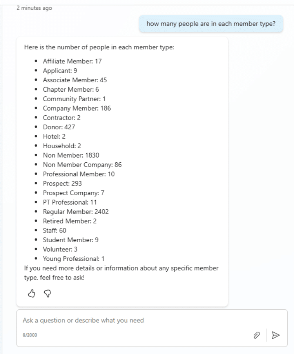This screenshot has height=354, width=294.
Task: Click the 'Non Member: 1830' entry
Action: coord(71,155)
